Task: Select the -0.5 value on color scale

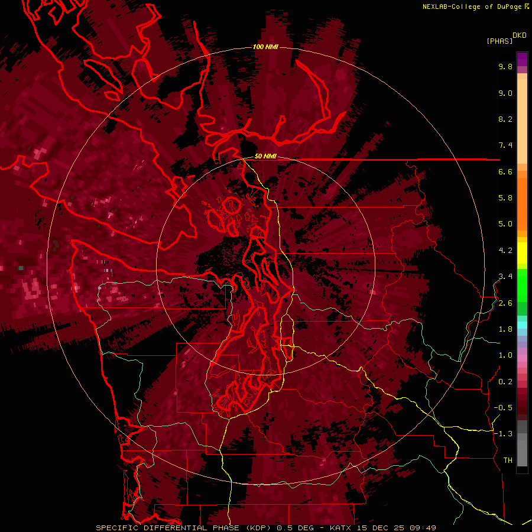Action: click(503, 408)
